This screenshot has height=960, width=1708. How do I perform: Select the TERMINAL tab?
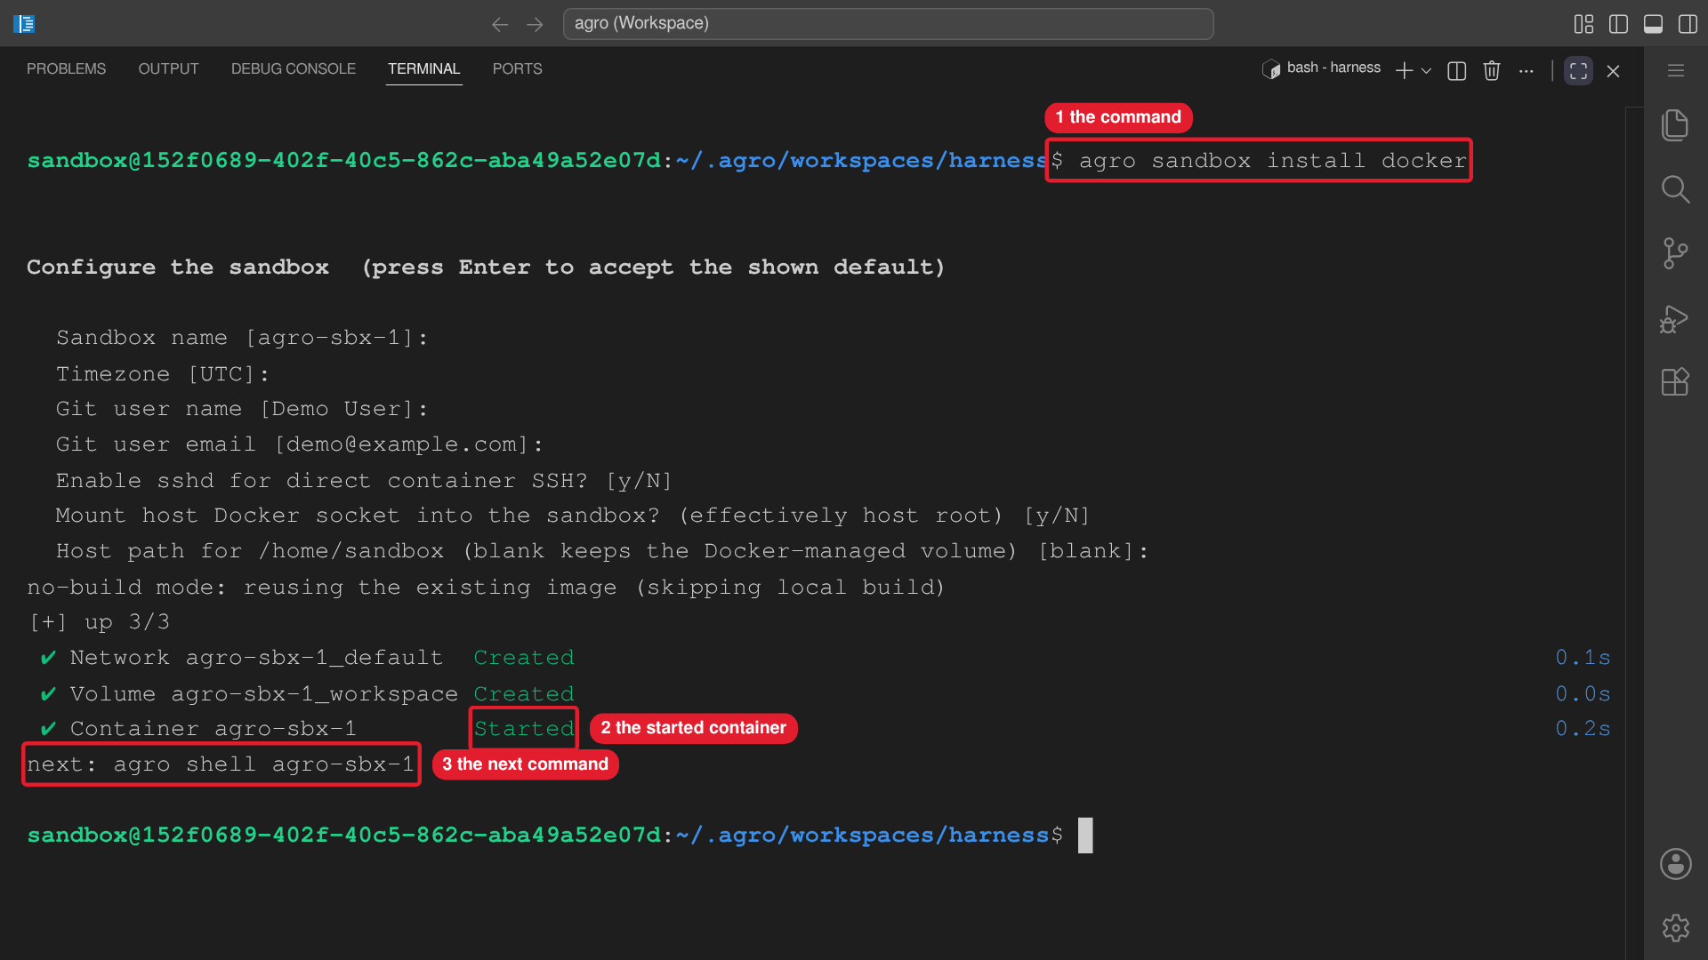coord(423,69)
